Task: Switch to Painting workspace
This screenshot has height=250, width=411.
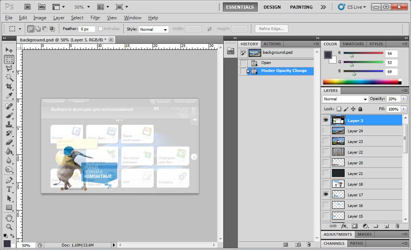Action: [x=301, y=7]
